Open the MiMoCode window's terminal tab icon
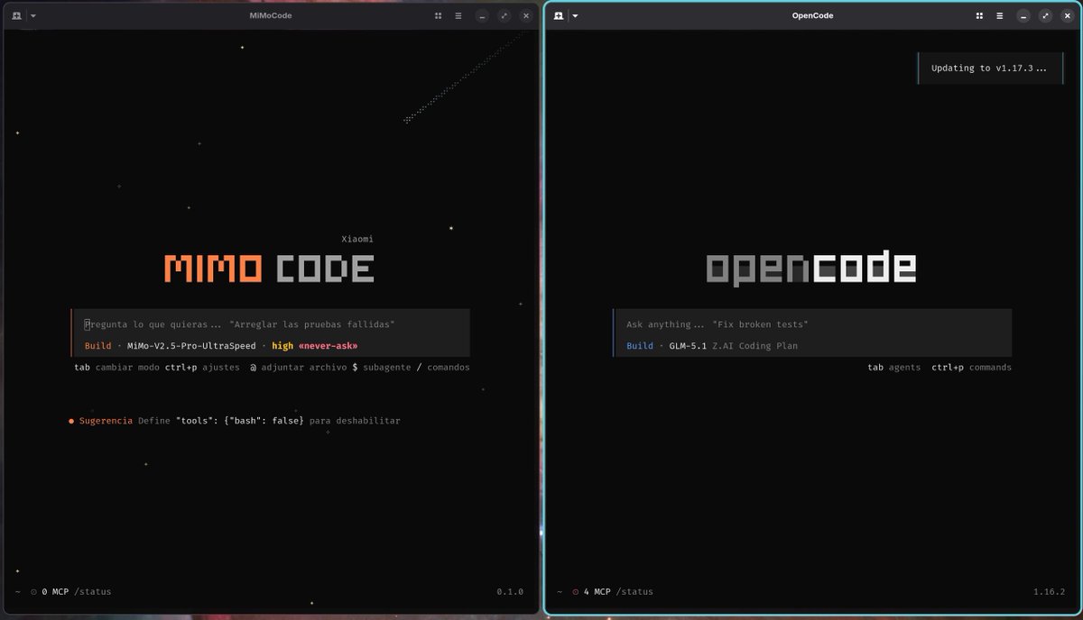The image size is (1083, 620). pyautogui.click(x=17, y=15)
